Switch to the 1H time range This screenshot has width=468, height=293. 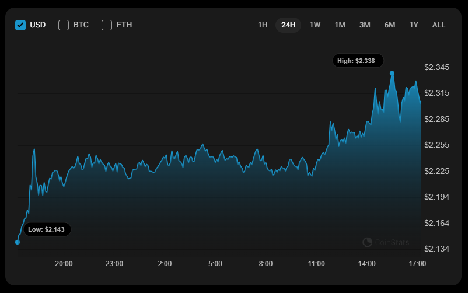(263, 25)
